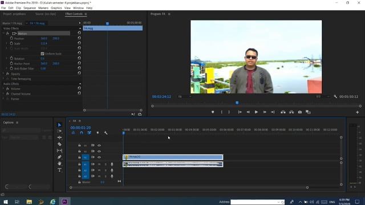365x205 pixels.
Task: Open the Graphics menu
Action: click(x=56, y=8)
